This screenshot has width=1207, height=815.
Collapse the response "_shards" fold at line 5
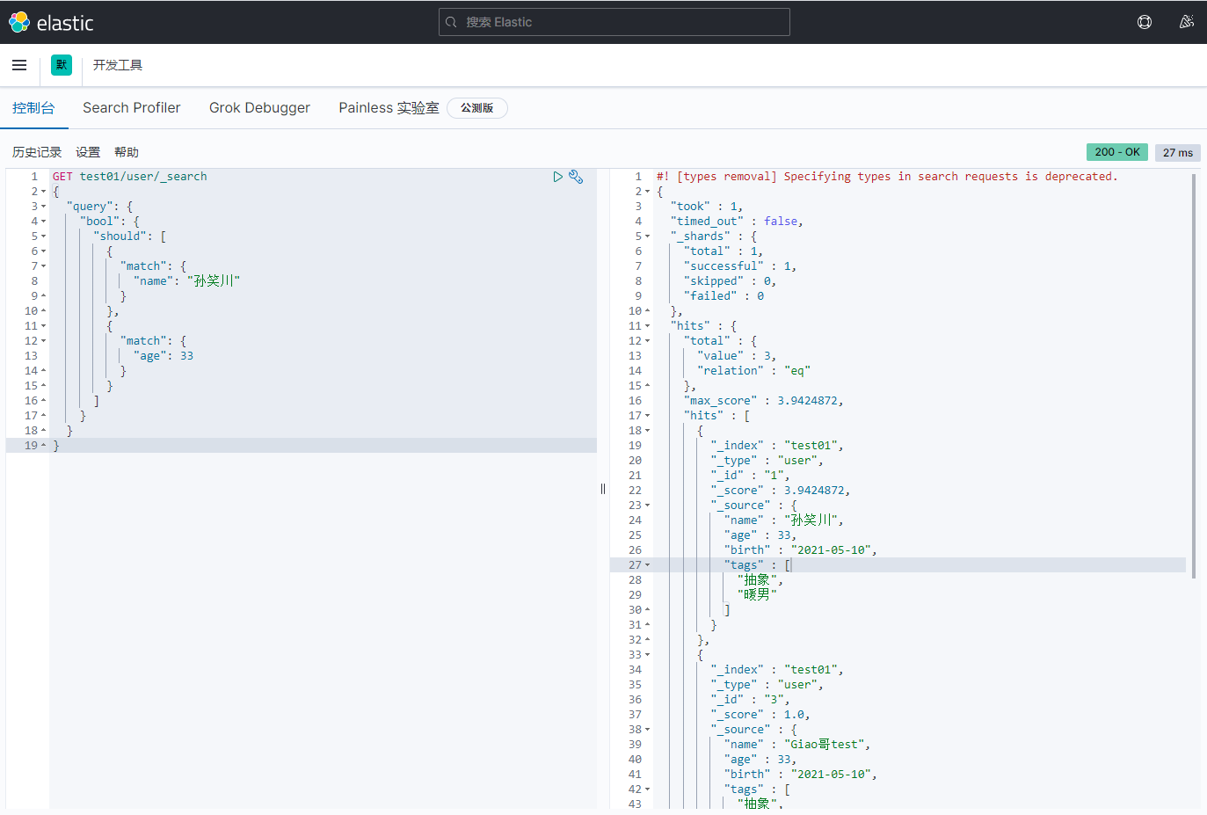(648, 236)
